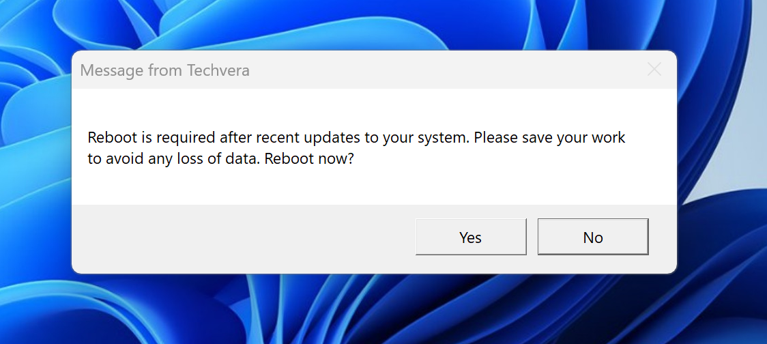Click the white space above the message text
Viewport: 767px width, 344px height.
click(x=374, y=108)
